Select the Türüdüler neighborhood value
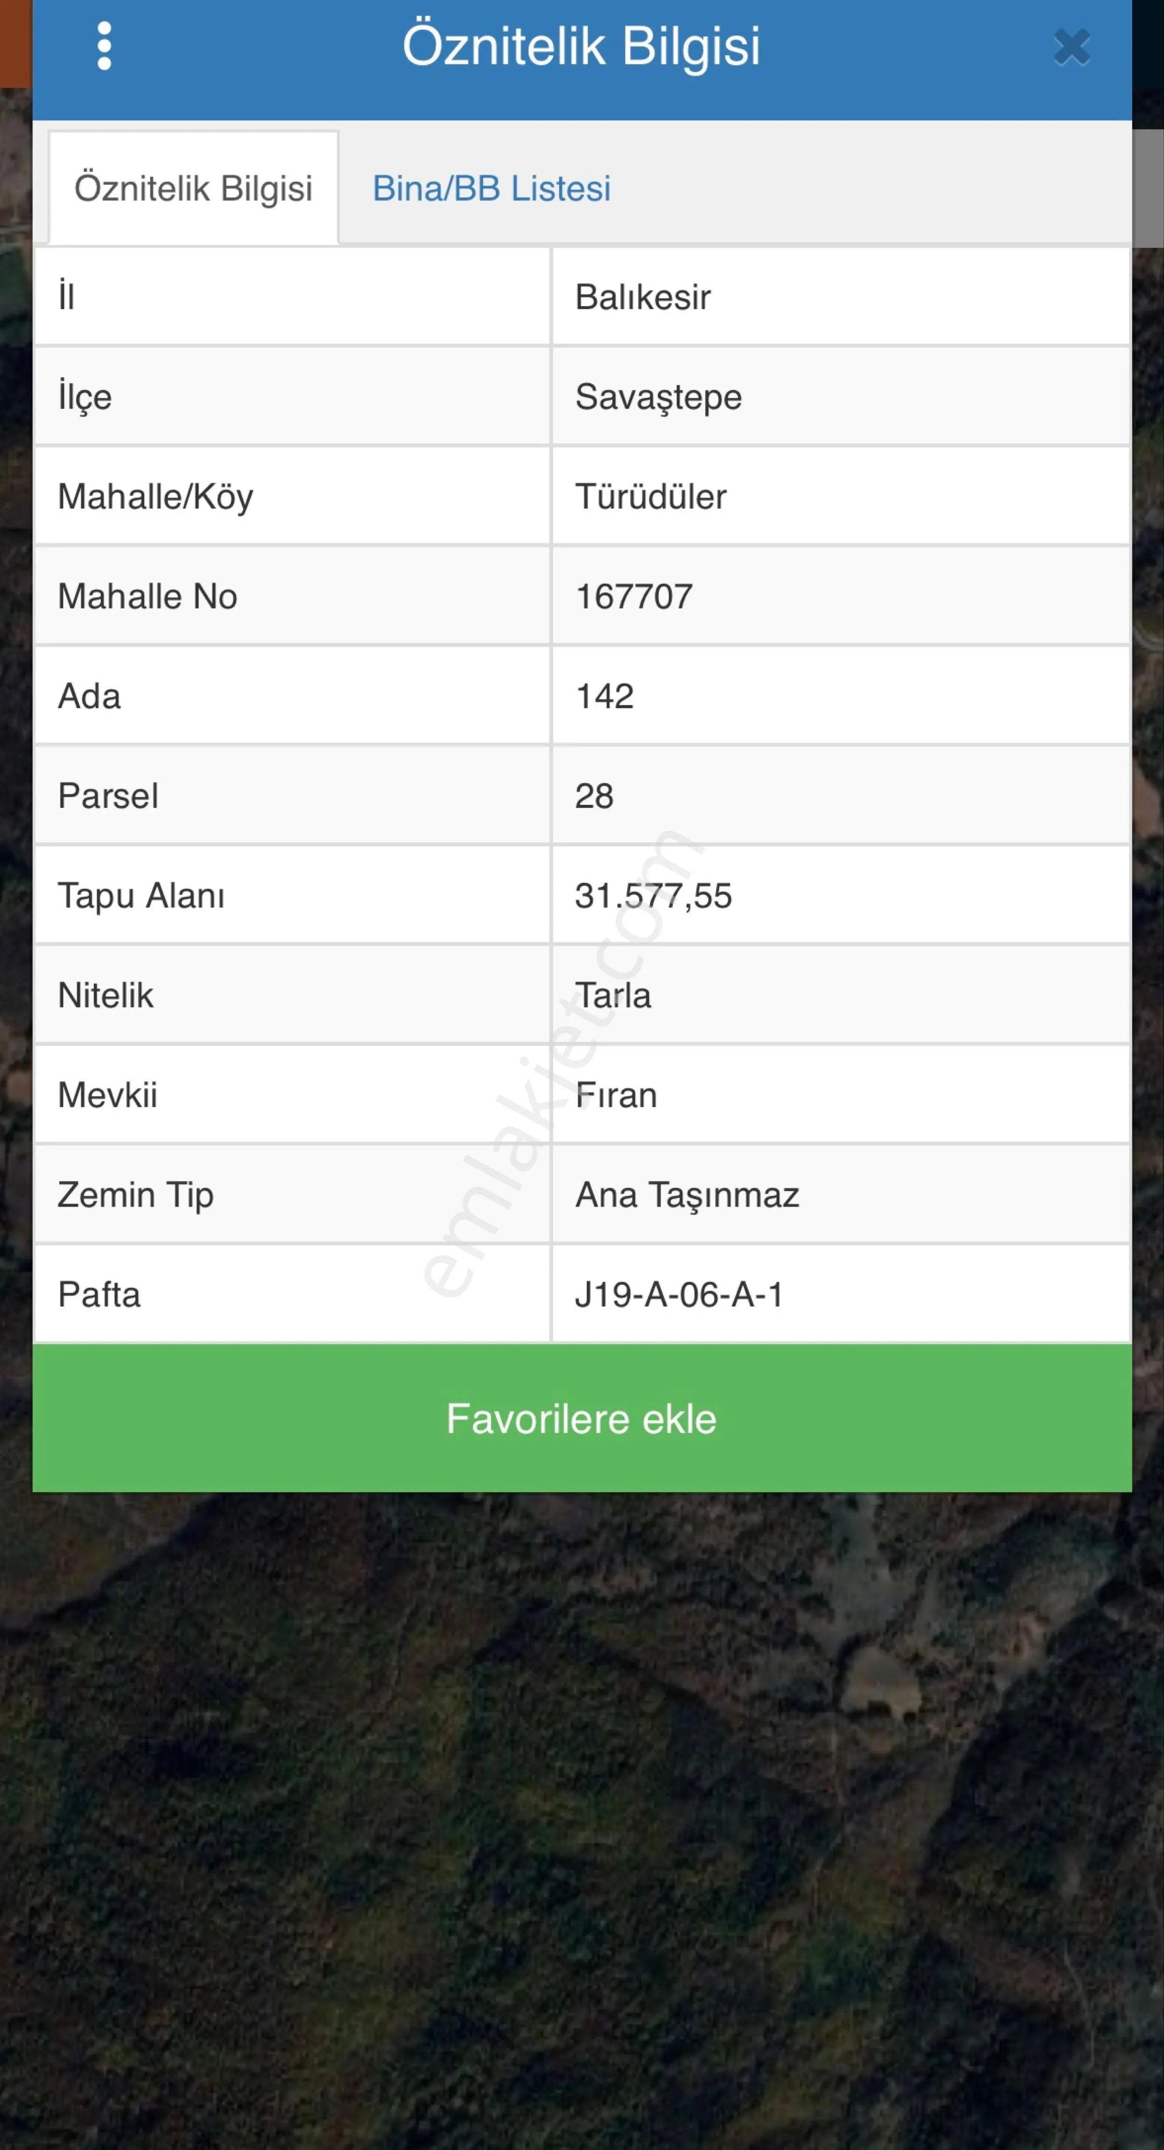The width and height of the screenshot is (1164, 2150). tap(651, 496)
